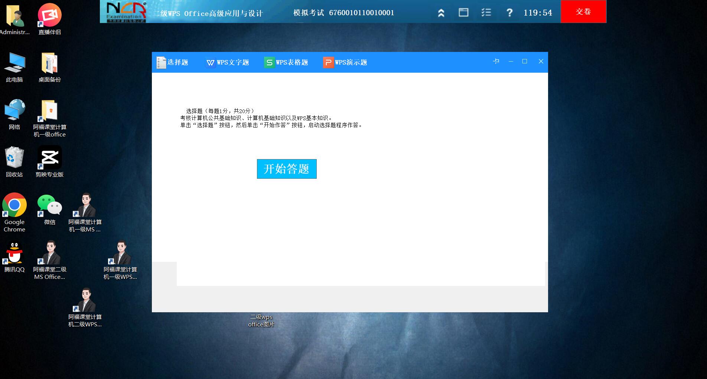Submit the exam via 交卷 button
Image resolution: width=707 pixels, height=379 pixels.
(x=583, y=11)
